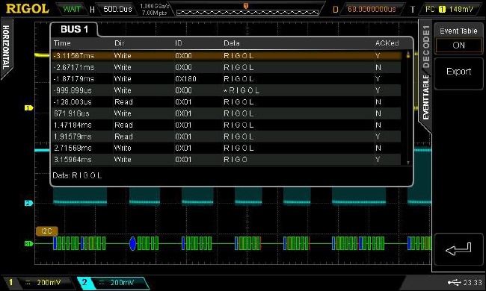Click the scroll down arrow in event table
Screen dimensions: 486x291
(x=408, y=163)
